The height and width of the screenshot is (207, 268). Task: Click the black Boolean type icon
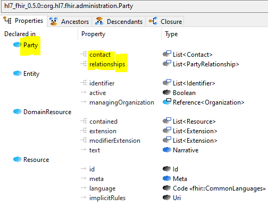tap(166, 92)
